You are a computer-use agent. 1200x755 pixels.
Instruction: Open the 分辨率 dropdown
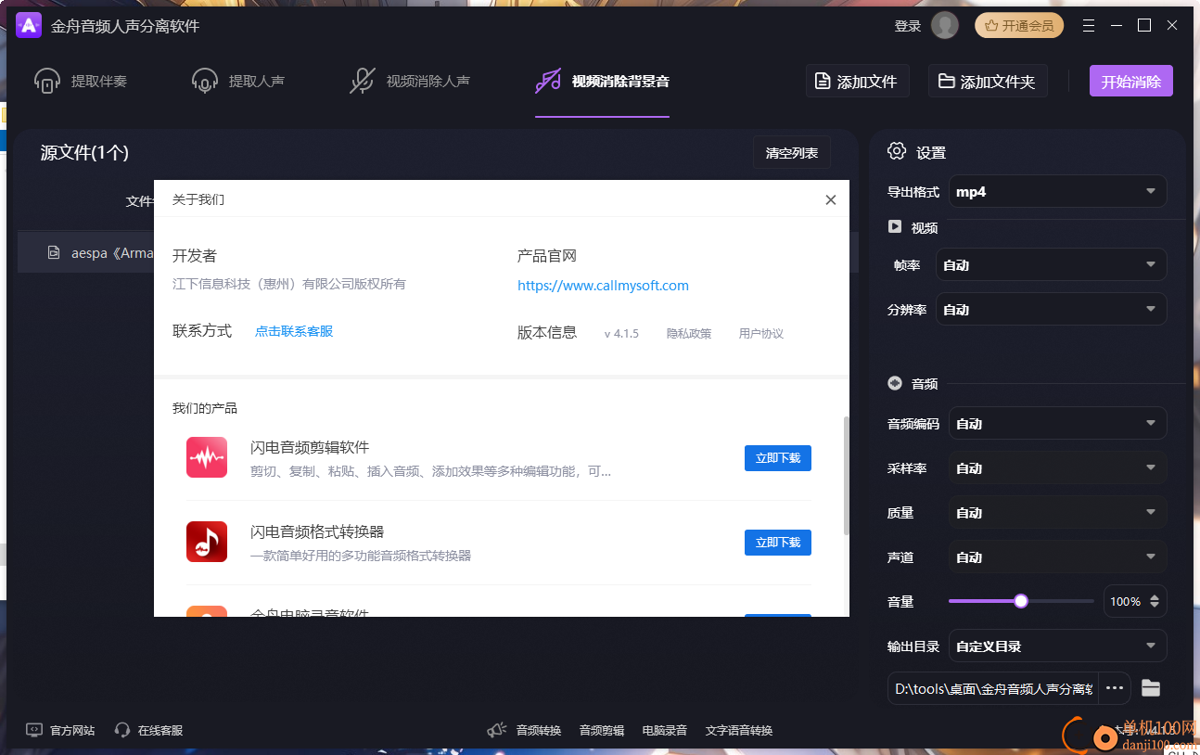(1051, 310)
